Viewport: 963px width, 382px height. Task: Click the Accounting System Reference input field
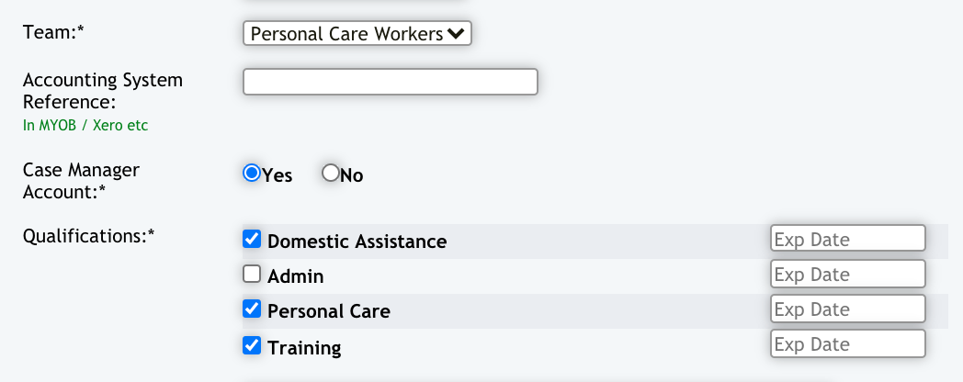[x=390, y=82]
